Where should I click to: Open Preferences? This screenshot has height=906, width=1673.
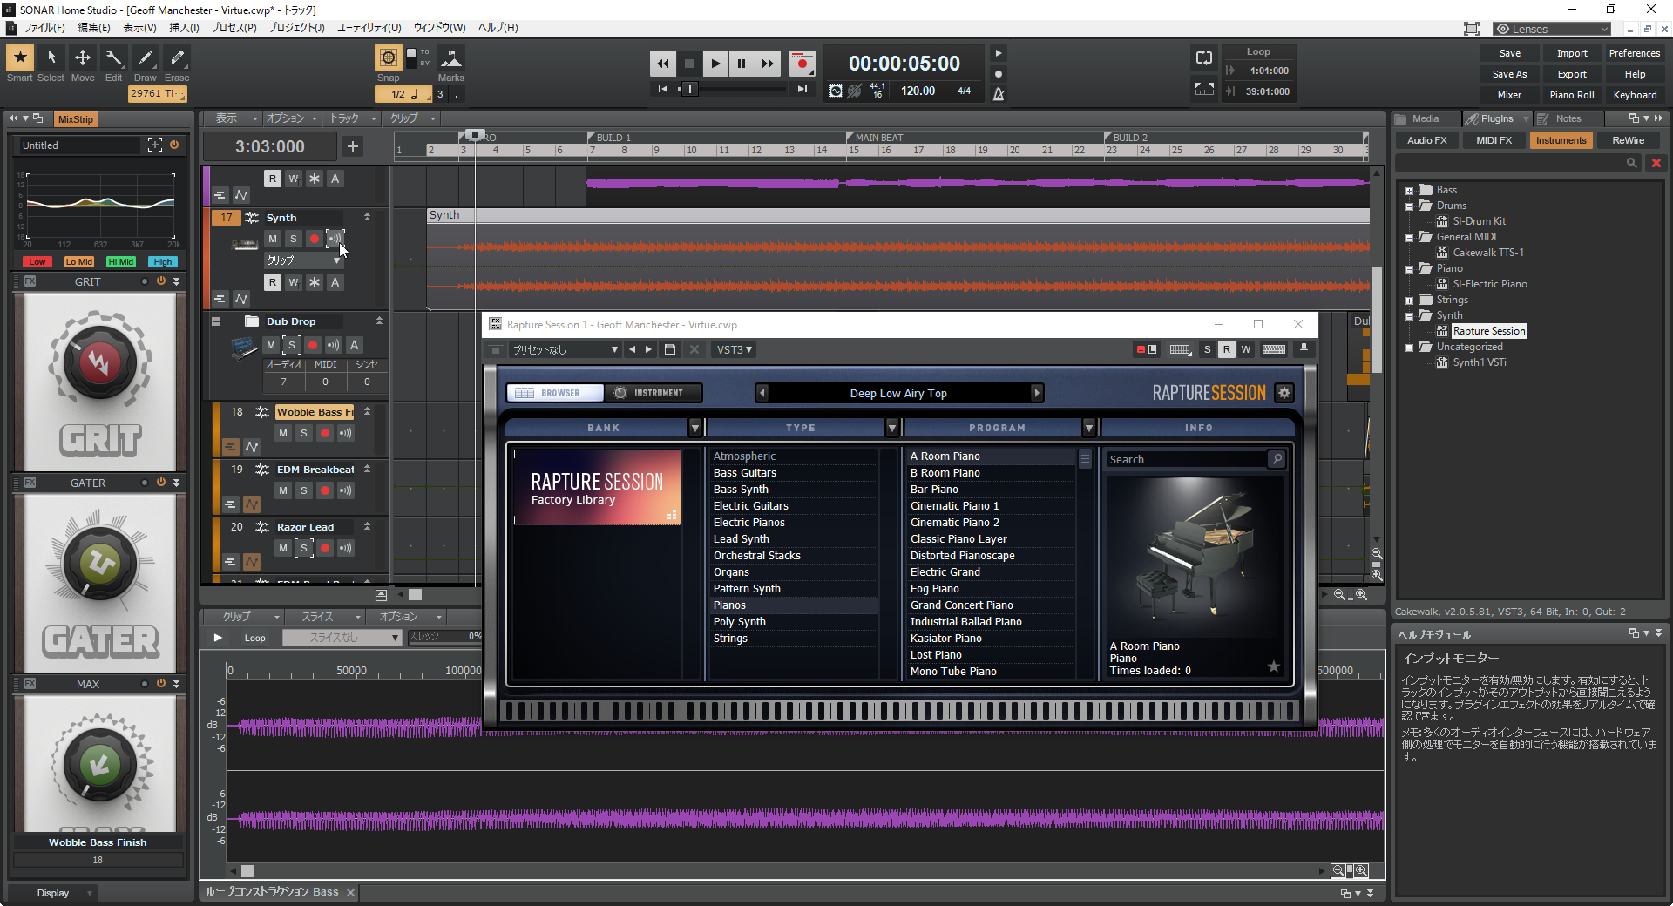click(x=1635, y=53)
